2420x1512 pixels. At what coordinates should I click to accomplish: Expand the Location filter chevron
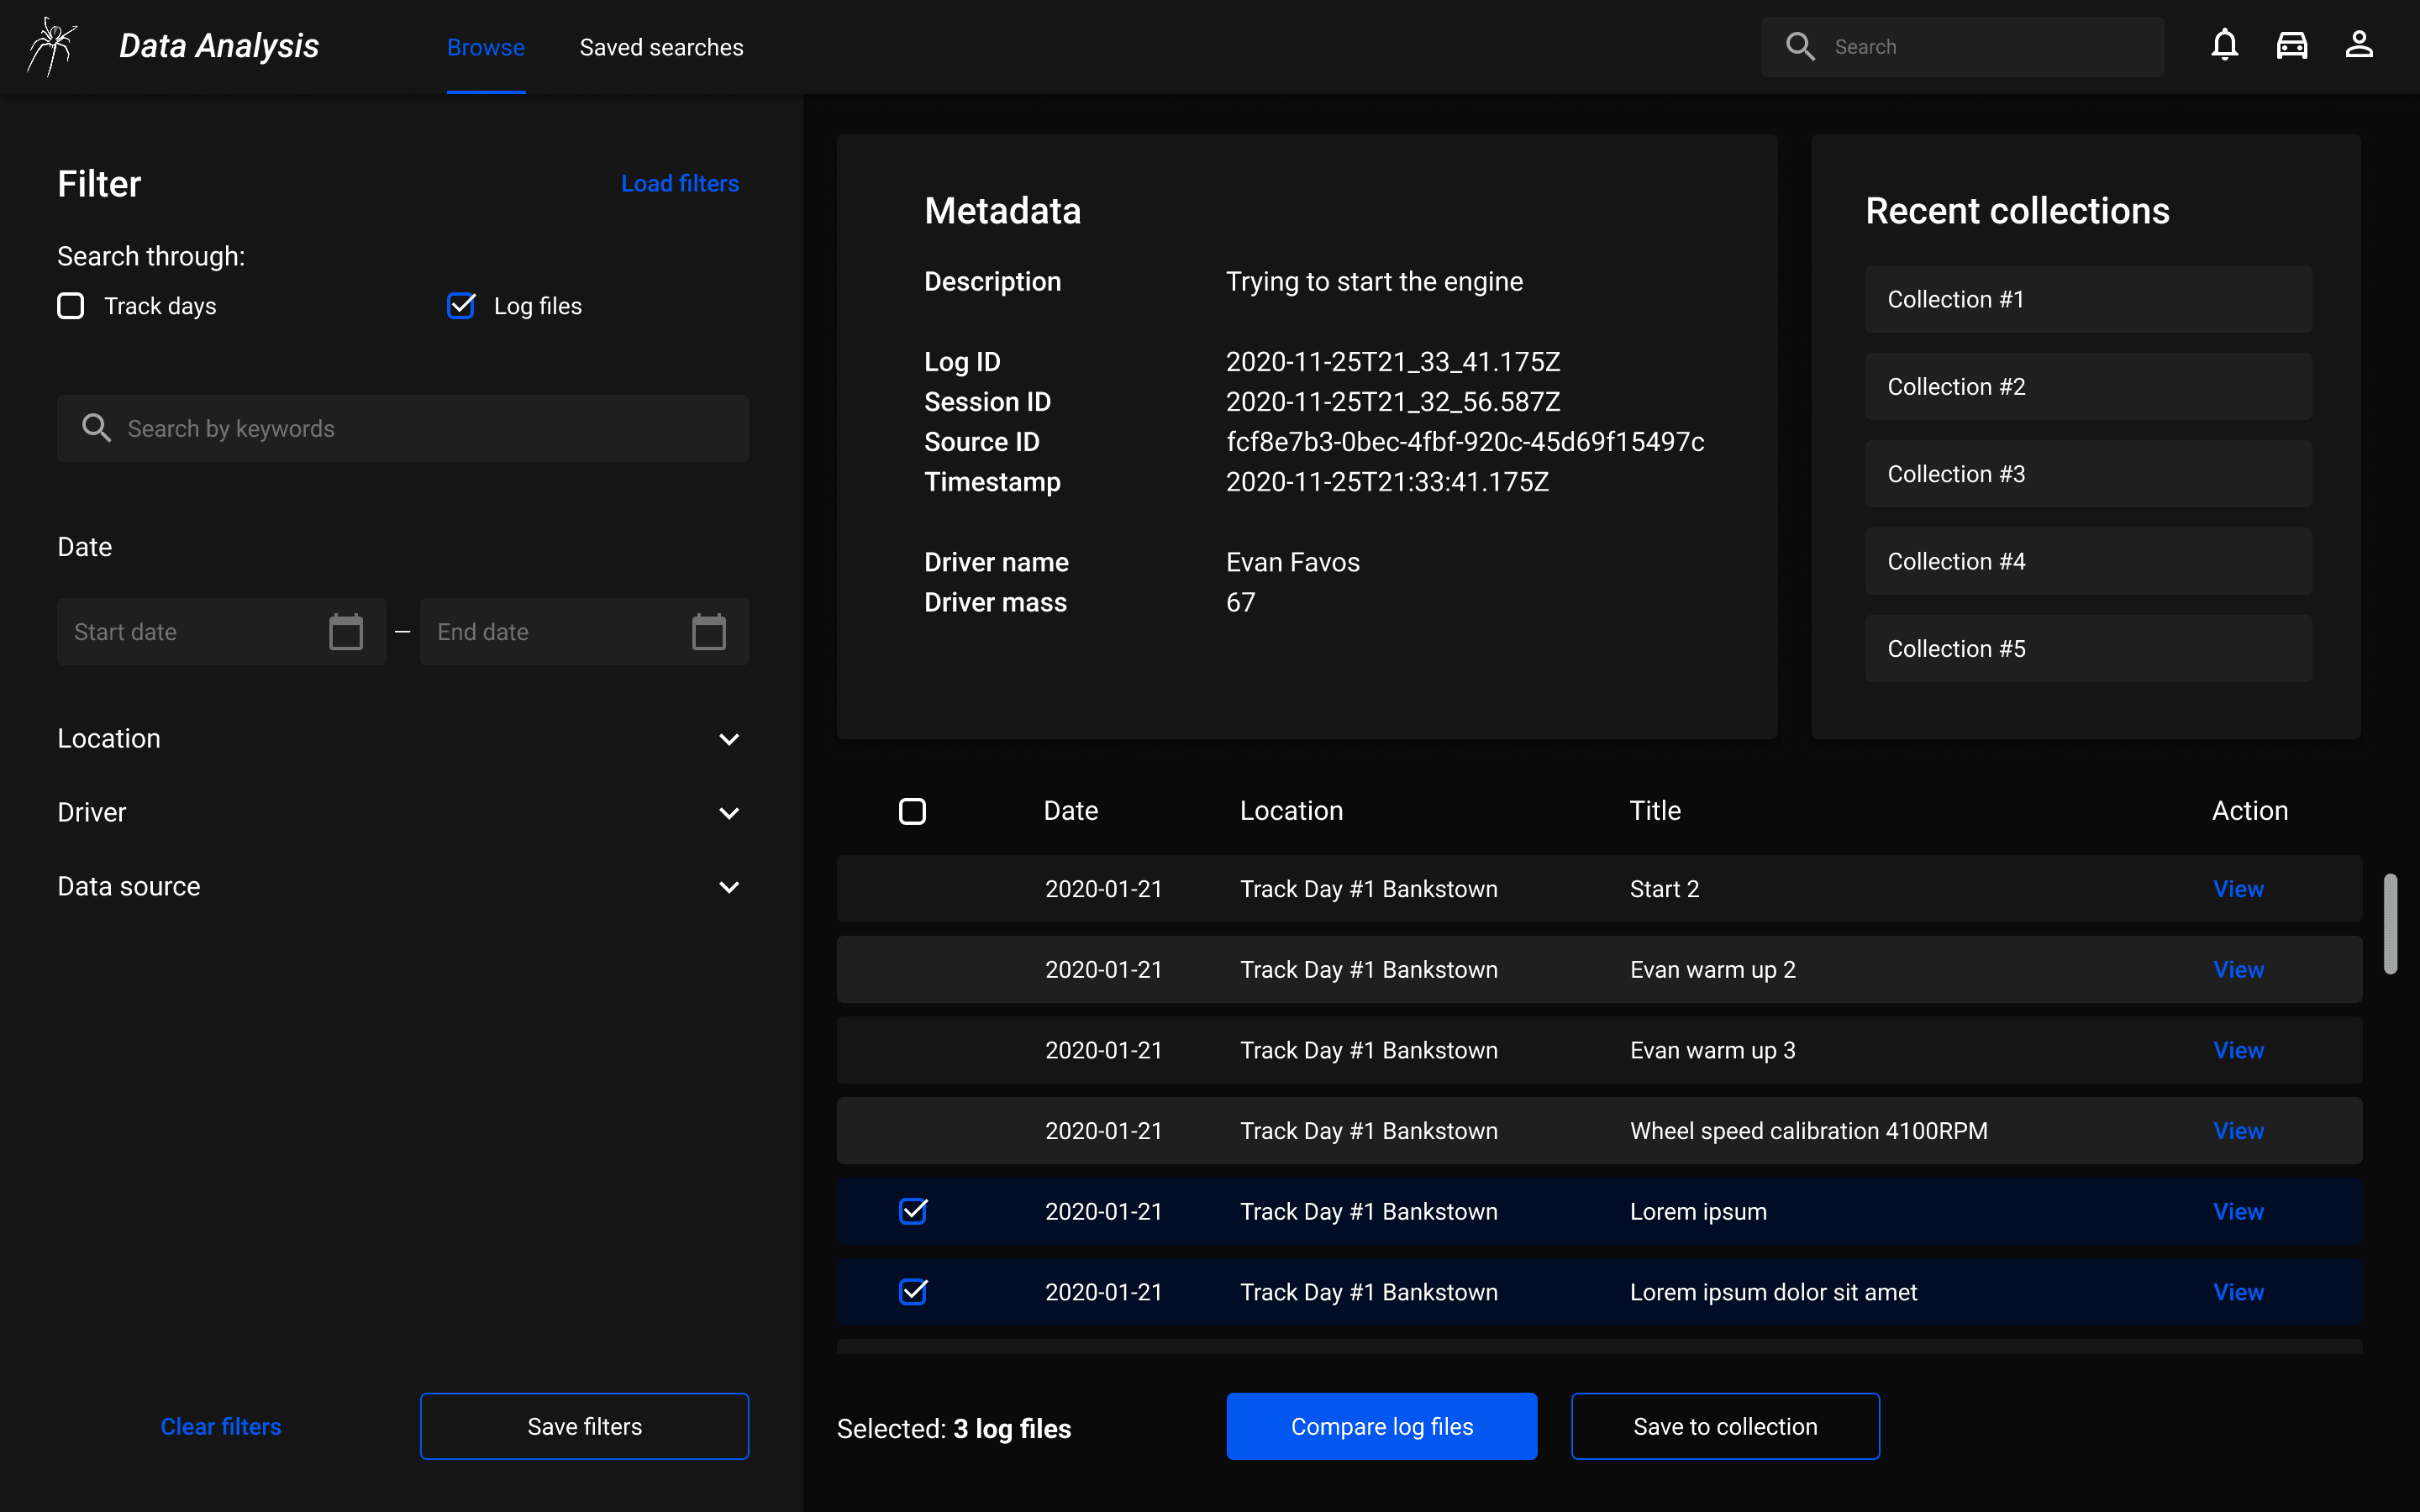tap(729, 739)
